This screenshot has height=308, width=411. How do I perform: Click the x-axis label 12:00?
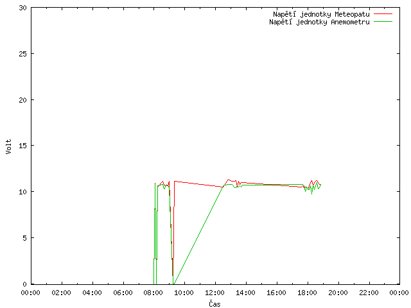click(215, 293)
